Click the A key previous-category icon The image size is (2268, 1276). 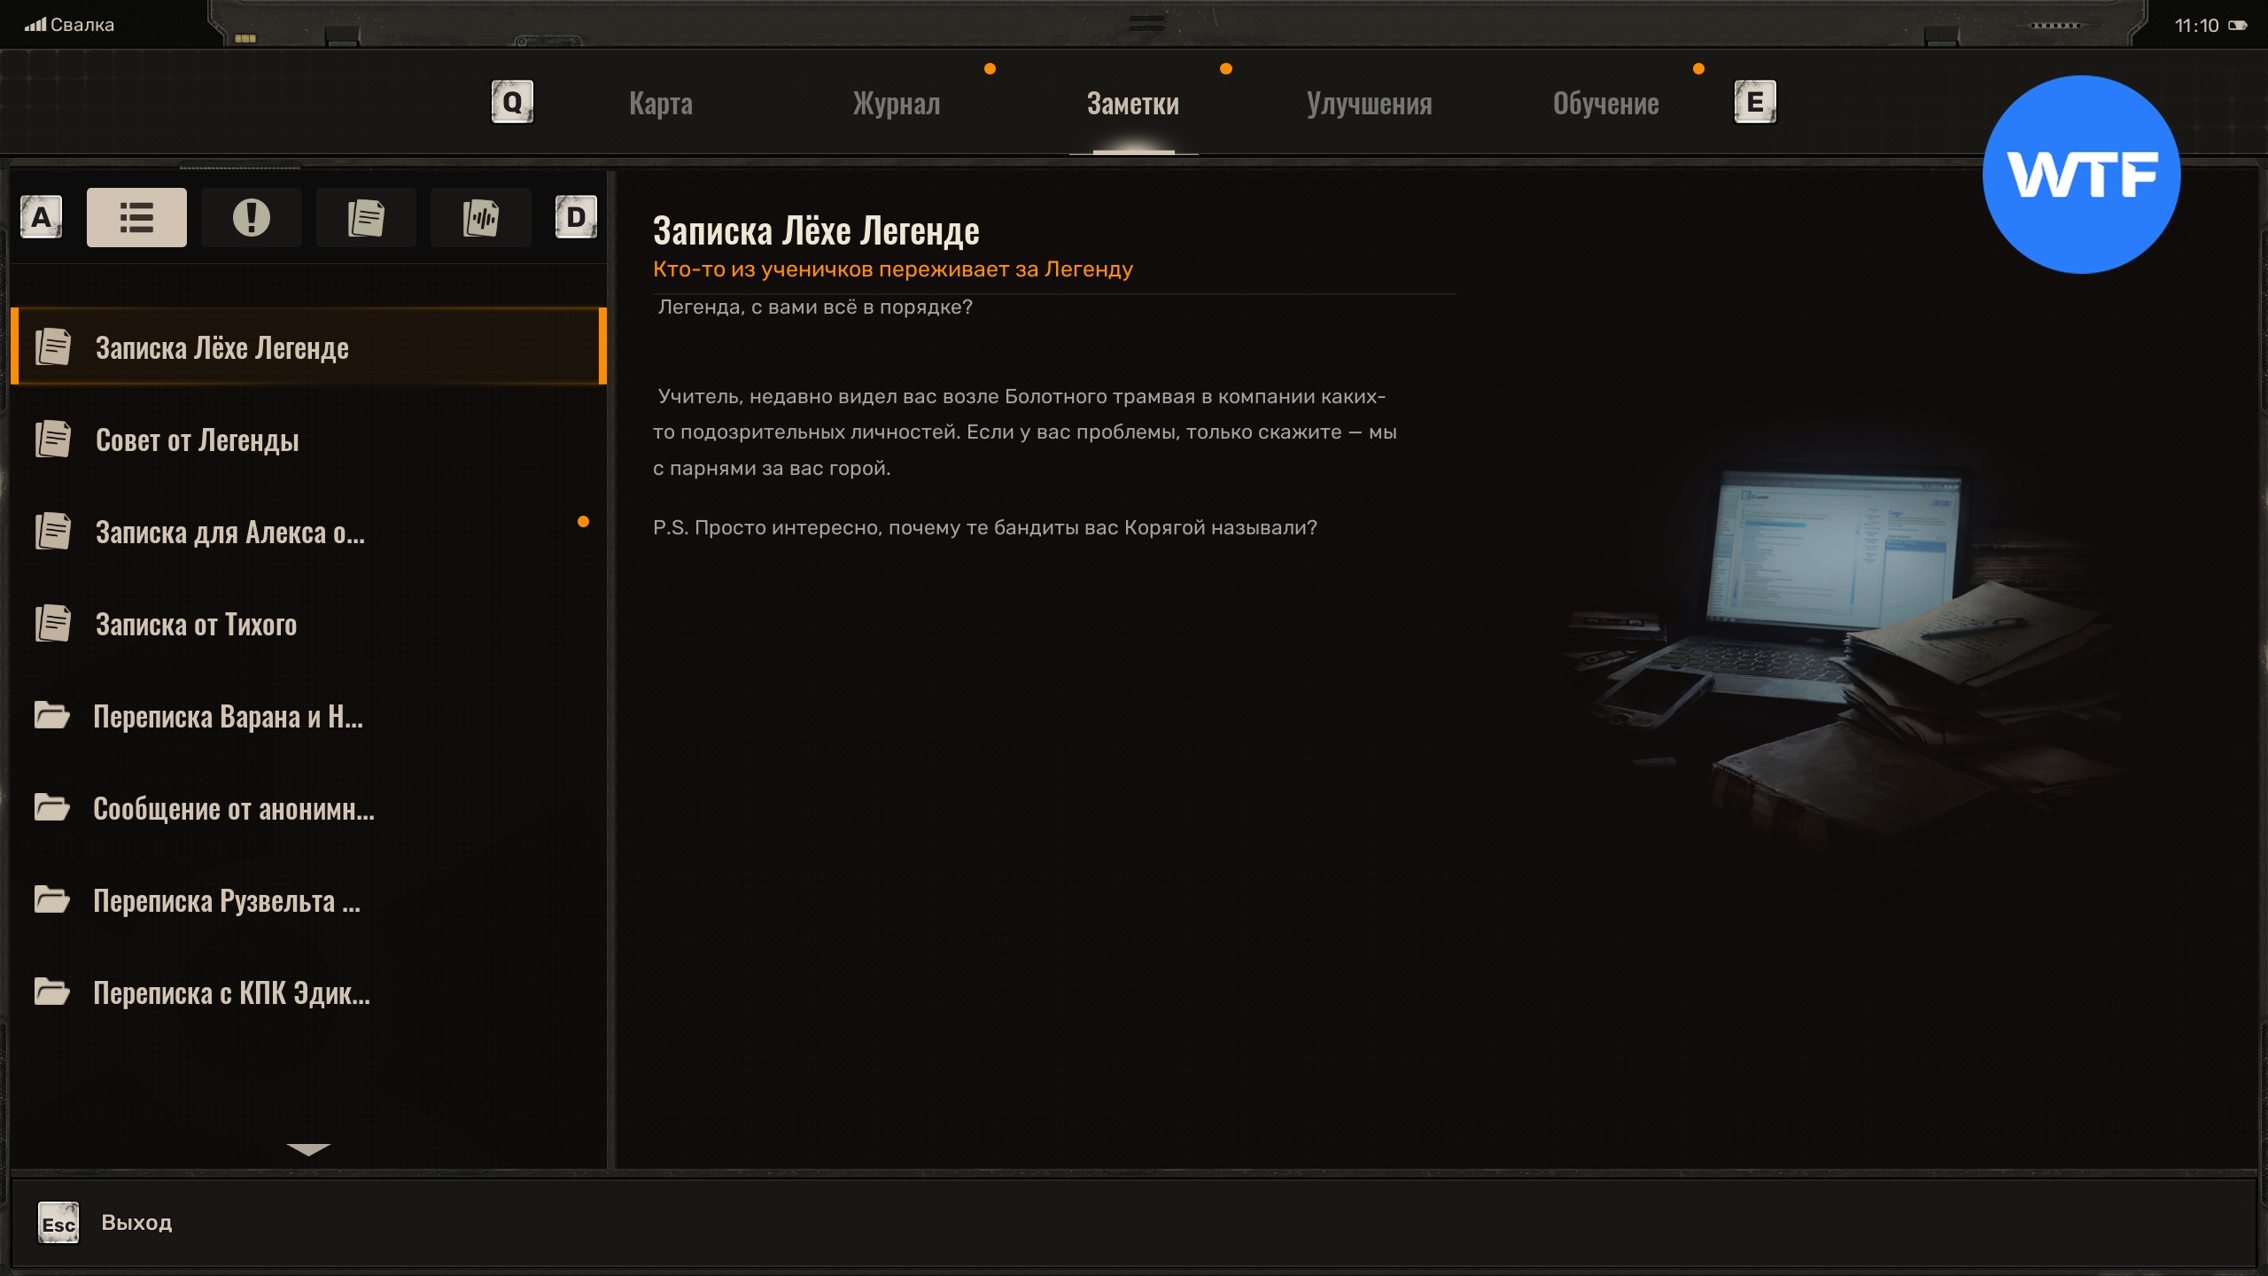click(x=42, y=217)
